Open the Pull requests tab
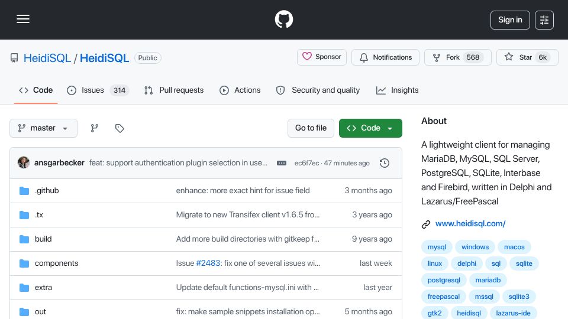The height and width of the screenshot is (319, 568). (174, 90)
